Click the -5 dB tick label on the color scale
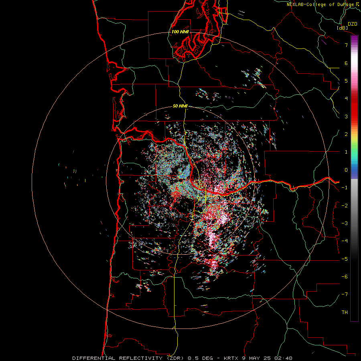 point(345,259)
